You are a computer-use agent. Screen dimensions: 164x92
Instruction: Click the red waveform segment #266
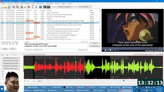(59, 67)
